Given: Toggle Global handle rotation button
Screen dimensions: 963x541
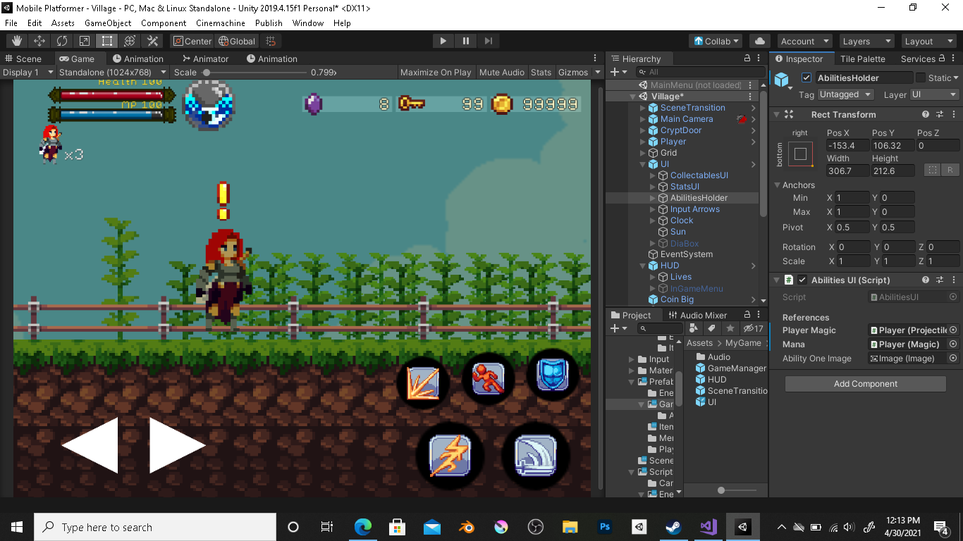Looking at the screenshot, I should tap(237, 41).
